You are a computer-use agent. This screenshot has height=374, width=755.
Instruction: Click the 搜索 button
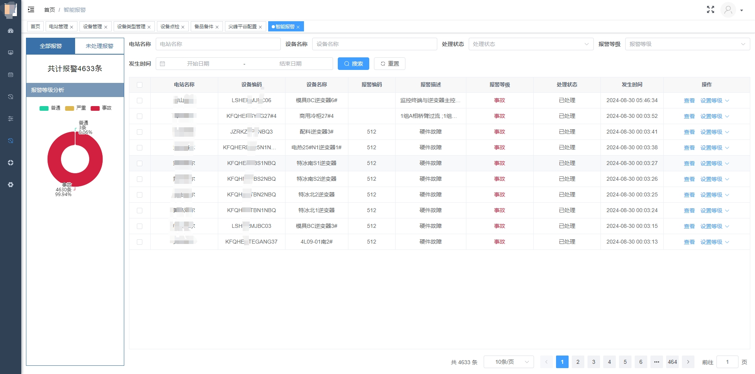click(x=353, y=64)
